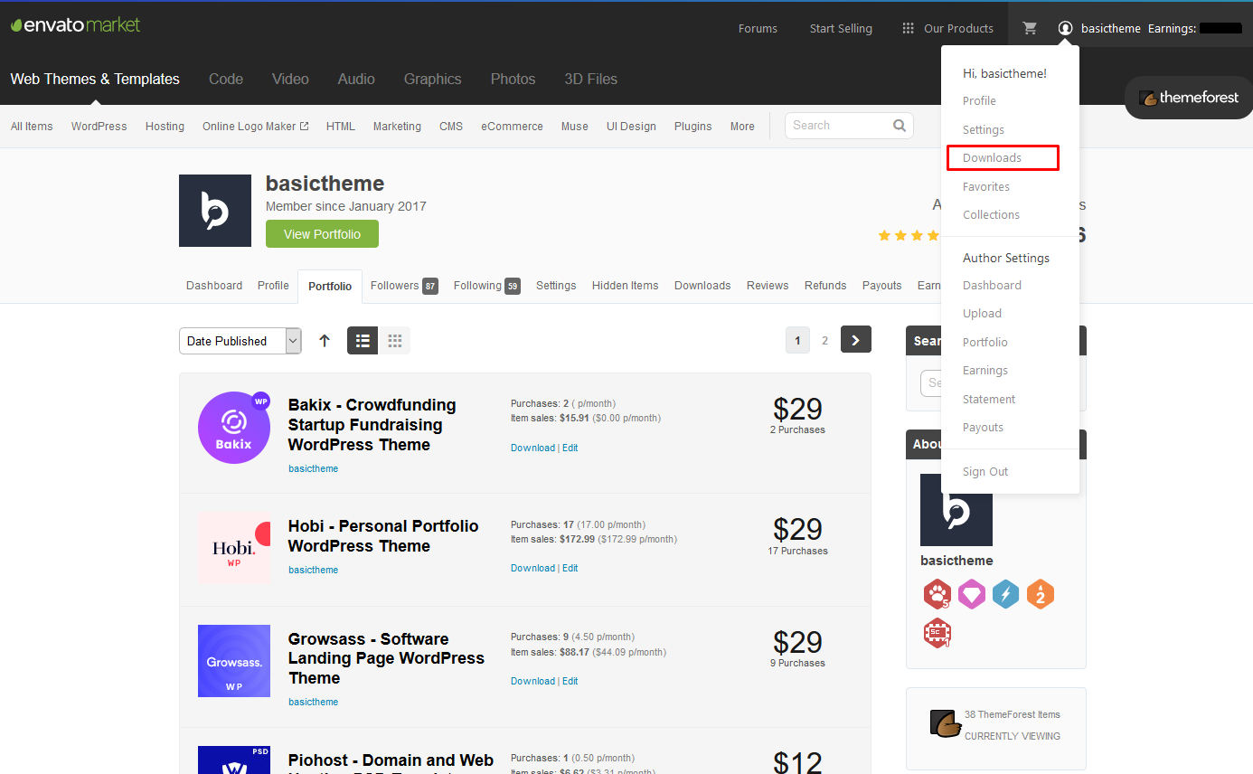Click the red paw badge icon
1253x774 pixels.
pyautogui.click(x=937, y=594)
